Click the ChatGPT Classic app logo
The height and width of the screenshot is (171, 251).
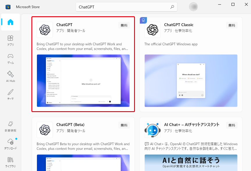(x=153, y=30)
